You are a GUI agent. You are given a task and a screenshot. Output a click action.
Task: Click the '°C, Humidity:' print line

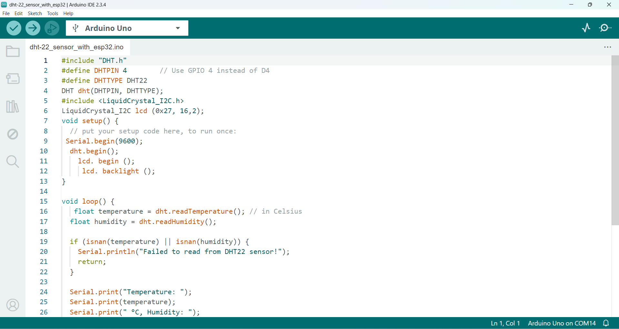pyautogui.click(x=135, y=312)
